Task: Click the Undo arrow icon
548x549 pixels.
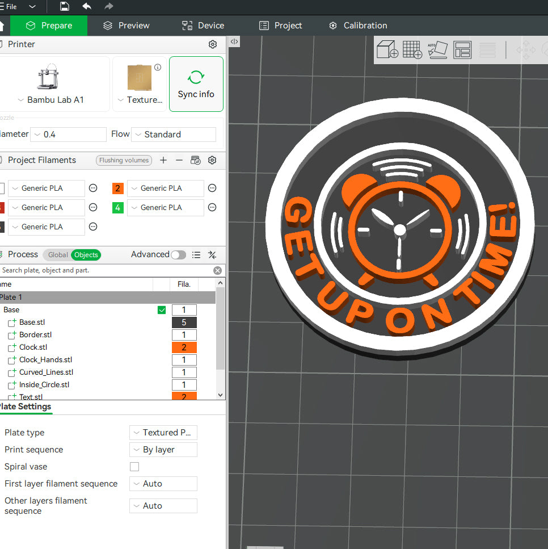Action: (87, 7)
